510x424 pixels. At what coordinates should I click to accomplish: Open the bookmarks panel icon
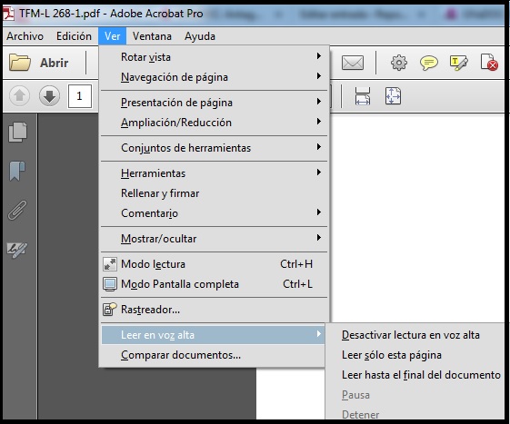pos(17,171)
